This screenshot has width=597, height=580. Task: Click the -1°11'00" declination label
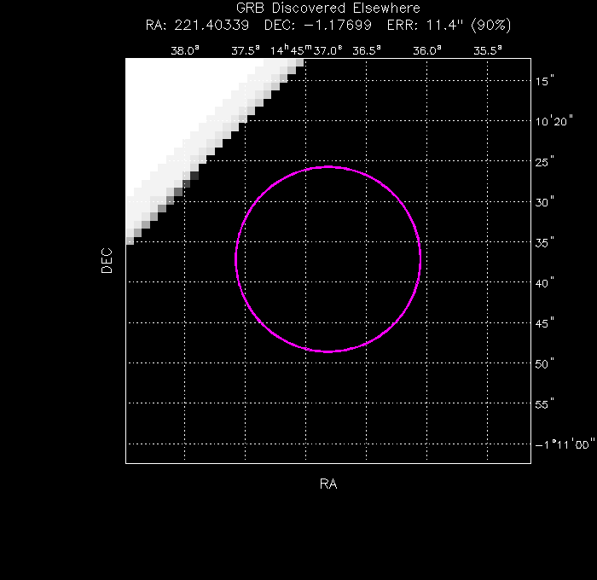pyautogui.click(x=565, y=444)
